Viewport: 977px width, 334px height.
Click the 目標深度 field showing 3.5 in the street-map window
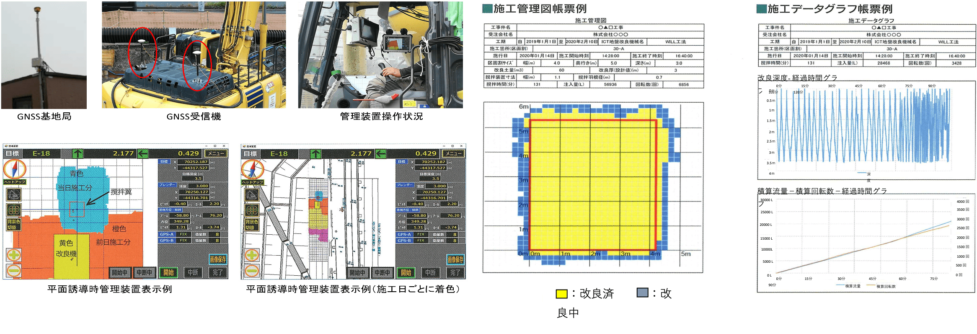click(436, 179)
